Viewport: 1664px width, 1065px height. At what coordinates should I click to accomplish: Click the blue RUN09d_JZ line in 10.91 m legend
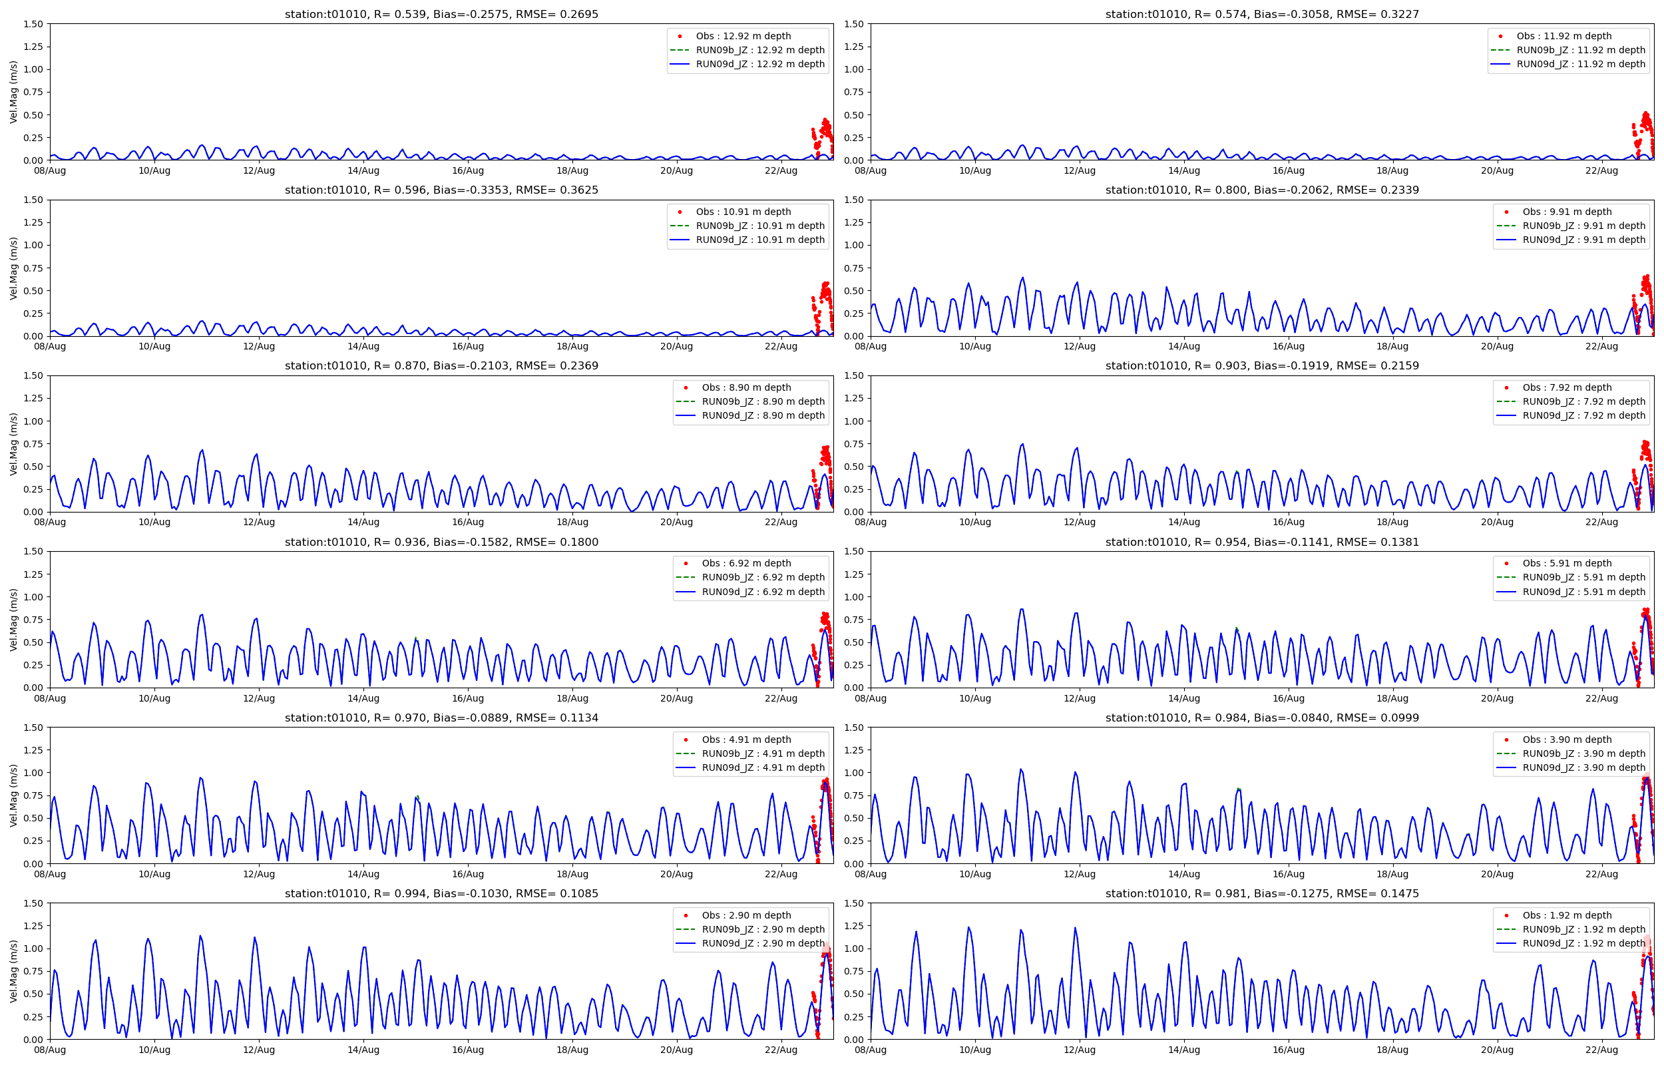point(680,240)
